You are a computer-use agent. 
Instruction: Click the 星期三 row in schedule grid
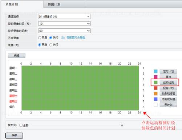80,79
